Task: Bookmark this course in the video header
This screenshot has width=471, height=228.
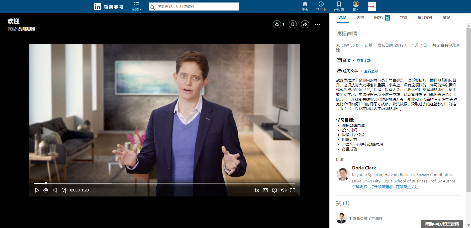Action: 293,24
